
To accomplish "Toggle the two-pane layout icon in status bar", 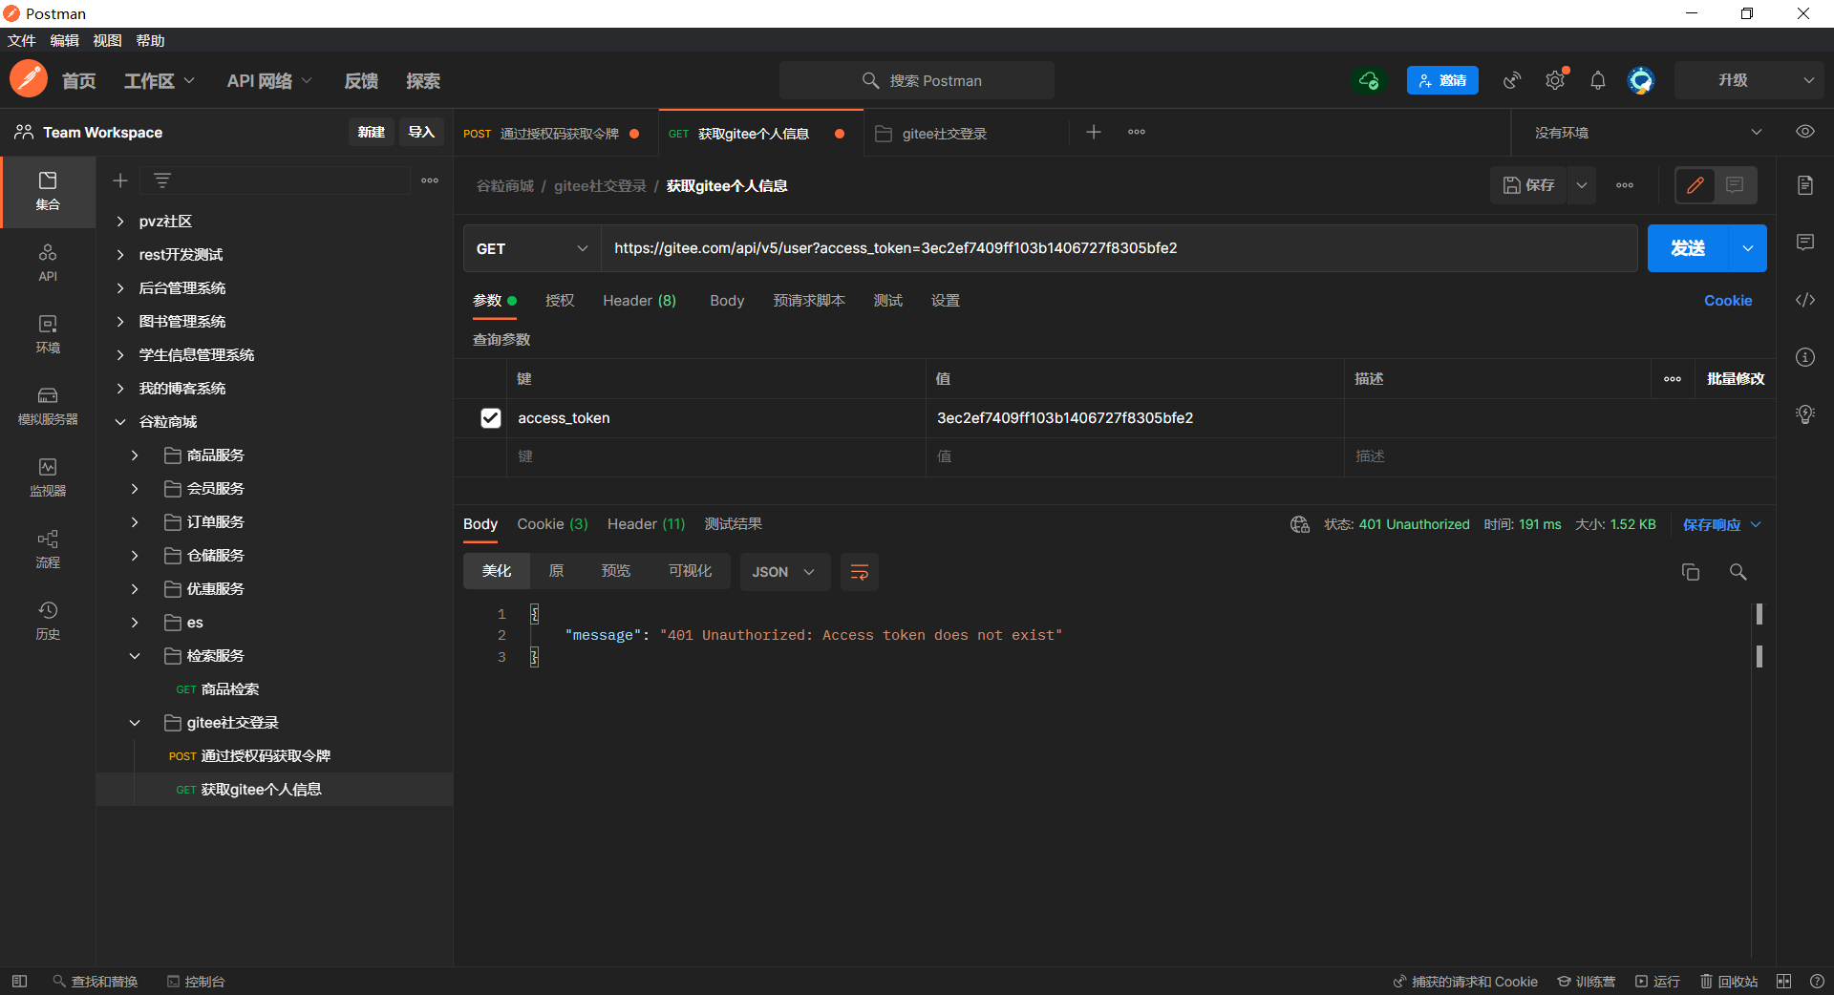I will pos(1784,982).
